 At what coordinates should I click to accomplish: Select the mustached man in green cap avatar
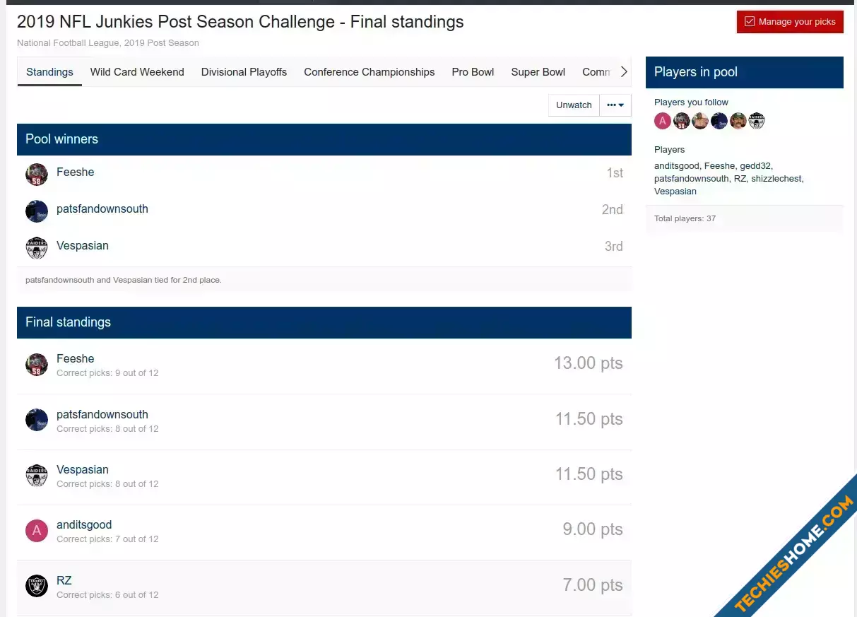738,121
